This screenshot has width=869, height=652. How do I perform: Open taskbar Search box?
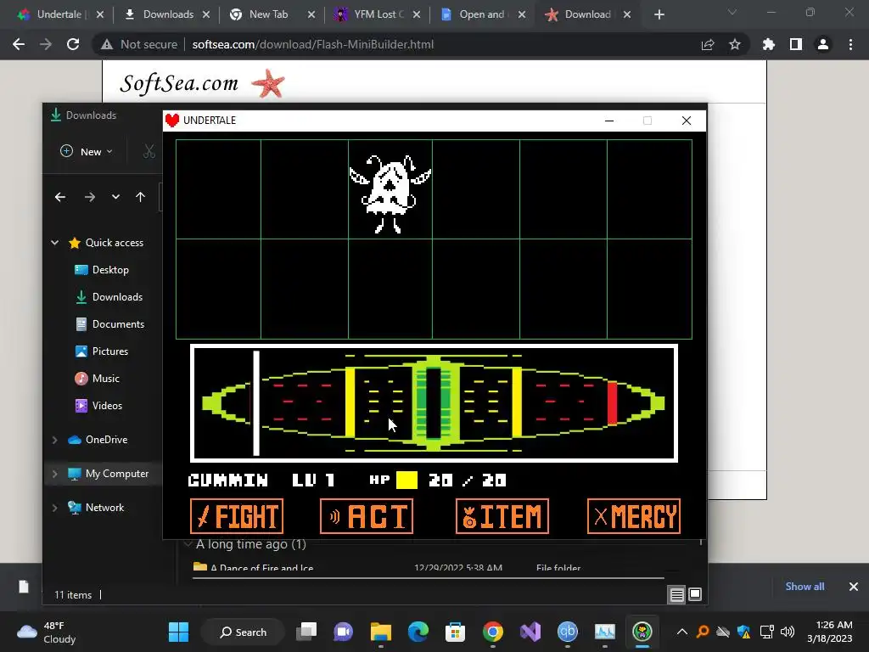pos(244,632)
